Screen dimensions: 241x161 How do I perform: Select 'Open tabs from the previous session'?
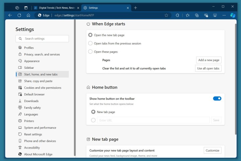[x=90, y=43]
